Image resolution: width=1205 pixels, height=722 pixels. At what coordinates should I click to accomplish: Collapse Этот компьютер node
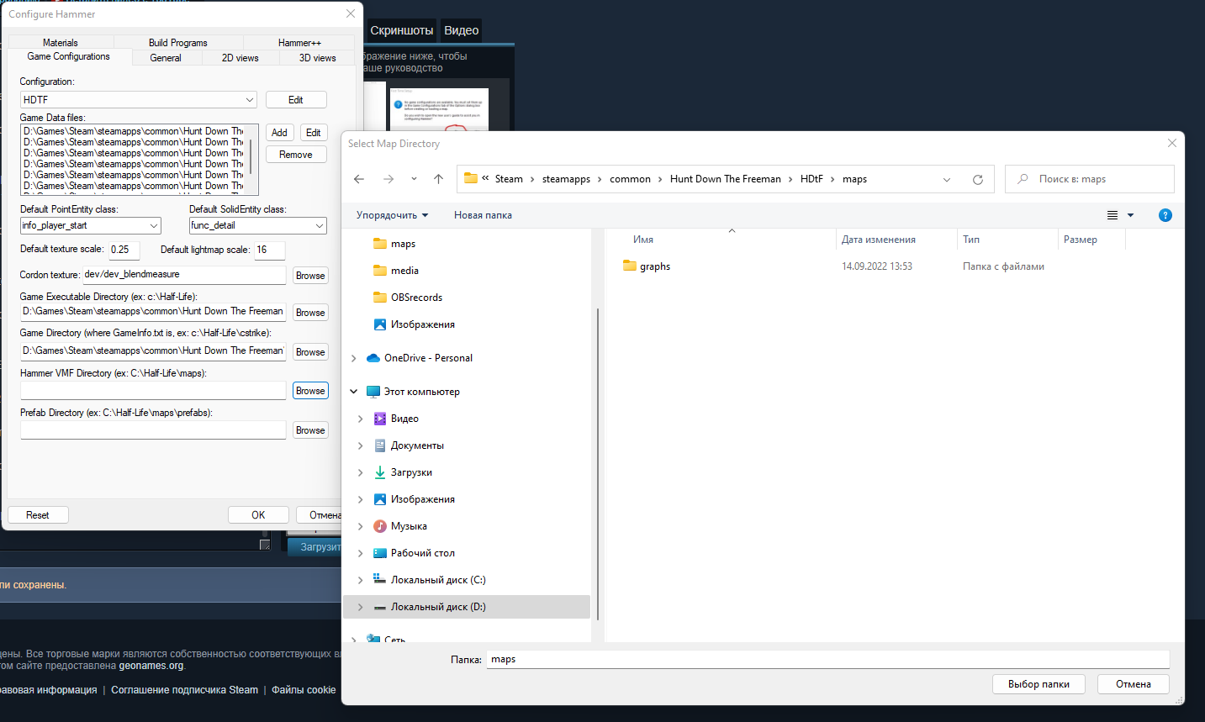pos(354,392)
